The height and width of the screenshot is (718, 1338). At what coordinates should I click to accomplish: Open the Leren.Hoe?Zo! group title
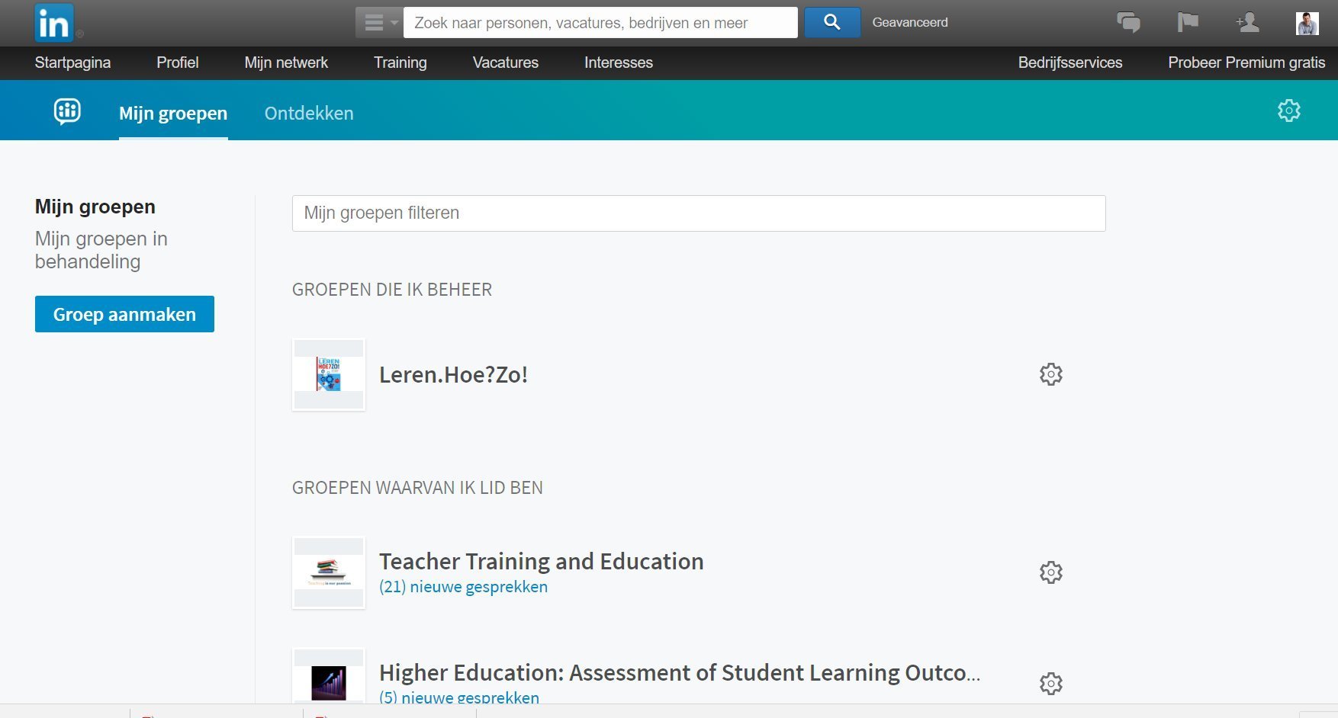(x=453, y=375)
